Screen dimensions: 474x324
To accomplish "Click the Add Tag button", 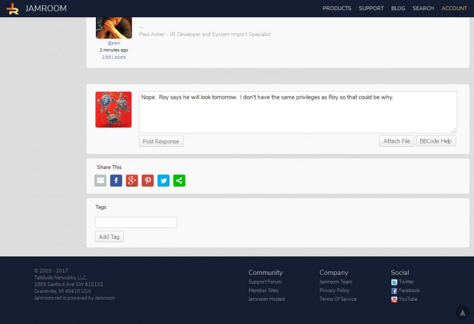I will tap(109, 237).
